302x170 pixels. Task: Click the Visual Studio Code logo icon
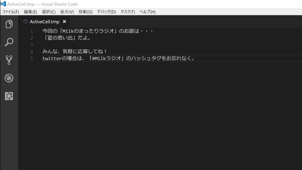(x=3, y=4)
